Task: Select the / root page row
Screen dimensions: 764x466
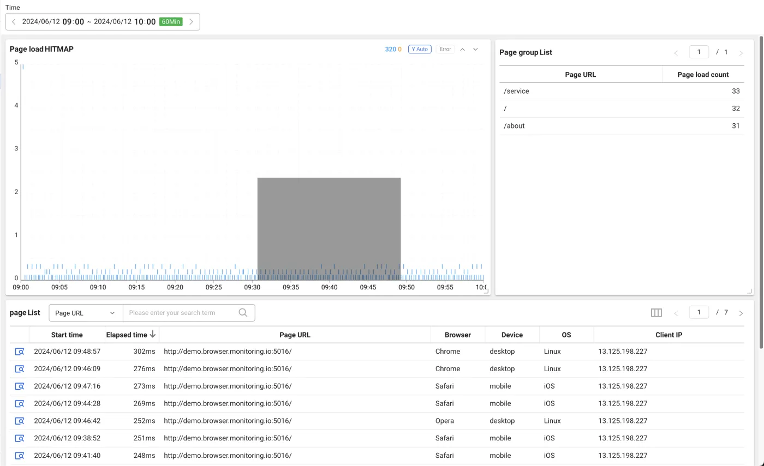Action: (x=622, y=108)
